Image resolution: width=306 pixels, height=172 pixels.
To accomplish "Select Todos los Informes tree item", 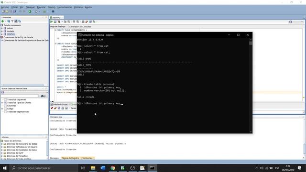I will (12, 141).
